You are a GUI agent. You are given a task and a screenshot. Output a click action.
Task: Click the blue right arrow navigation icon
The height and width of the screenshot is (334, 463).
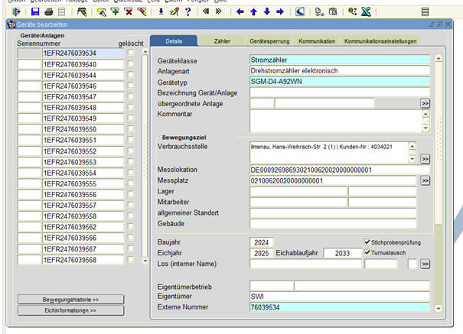(280, 12)
